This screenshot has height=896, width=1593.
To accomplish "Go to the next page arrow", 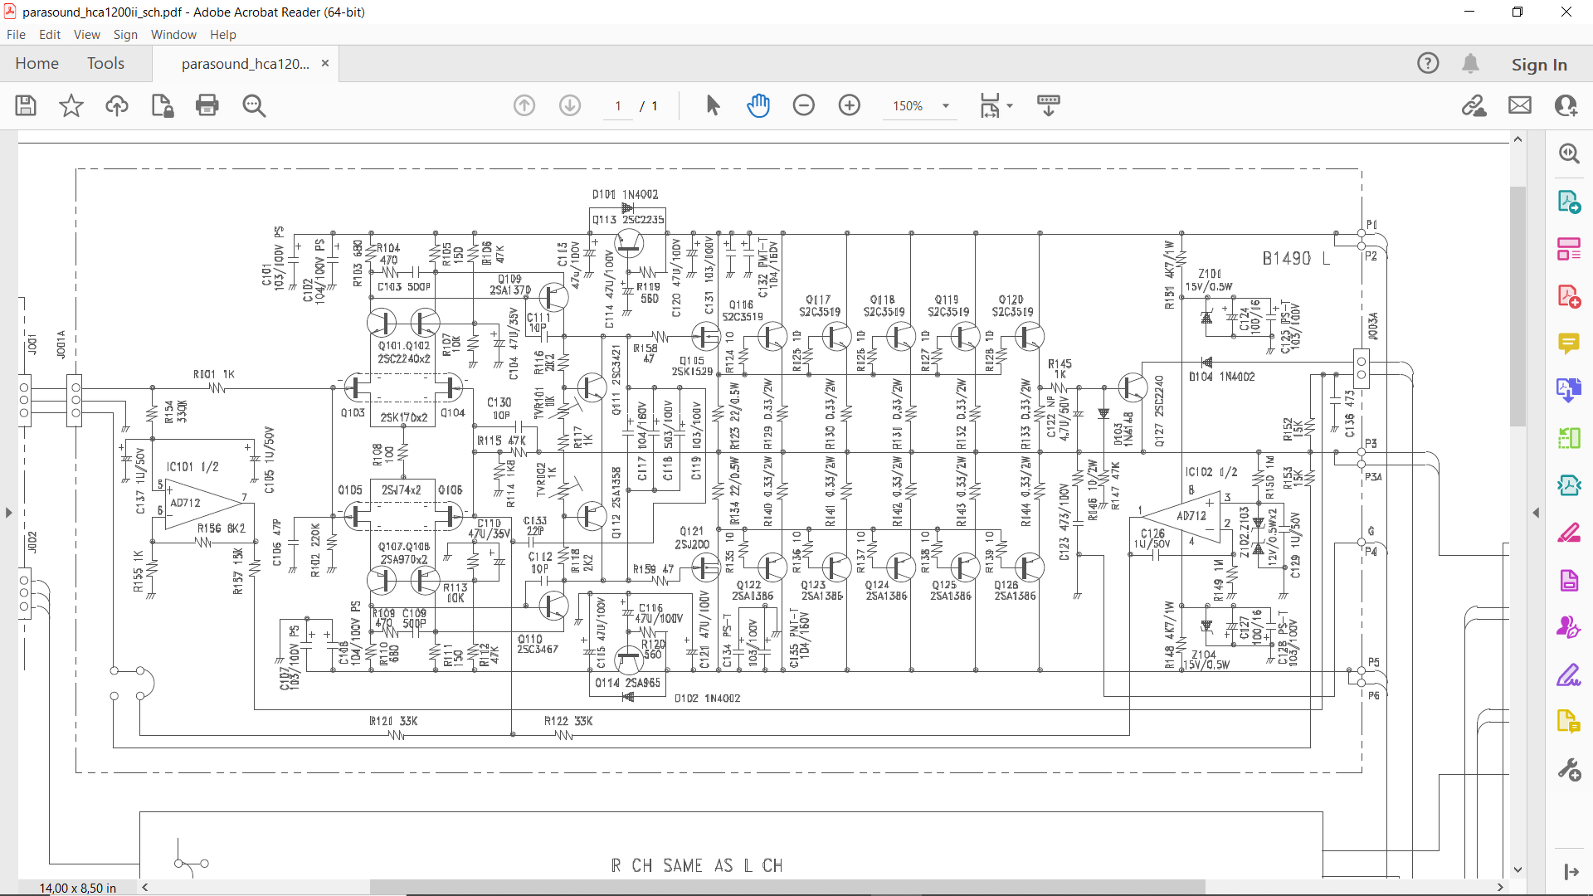I will tap(570, 105).
